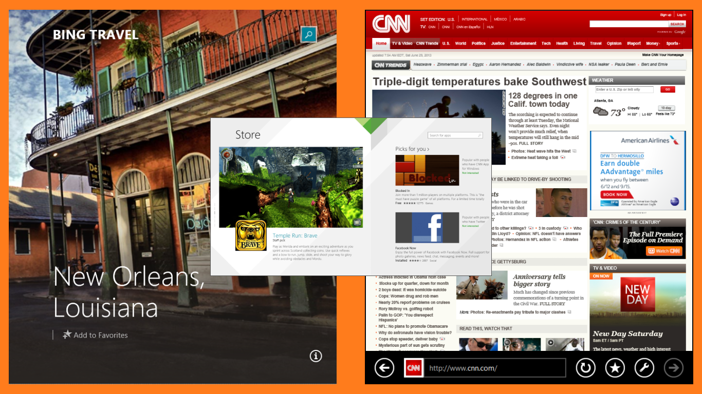
Task: Open the info icon on Bing Travel
Action: point(316,356)
